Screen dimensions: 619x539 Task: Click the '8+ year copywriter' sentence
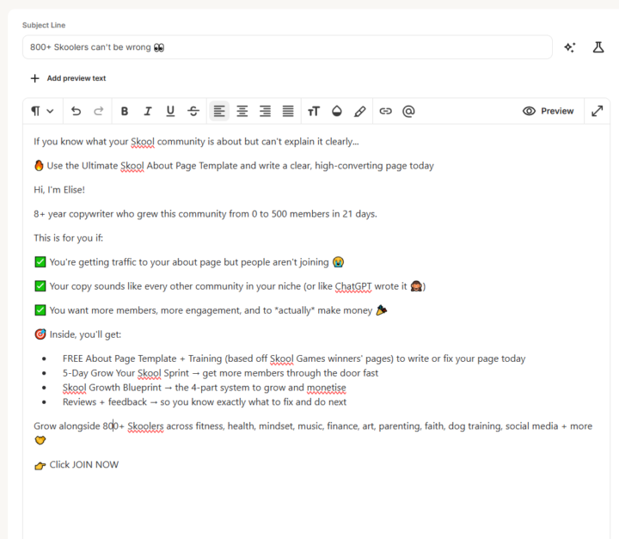(x=205, y=214)
